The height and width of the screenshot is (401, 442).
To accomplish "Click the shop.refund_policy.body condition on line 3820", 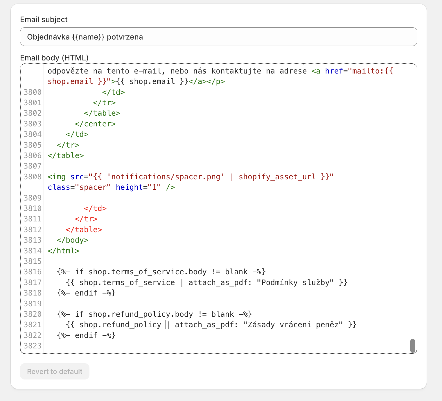I will pos(141,314).
